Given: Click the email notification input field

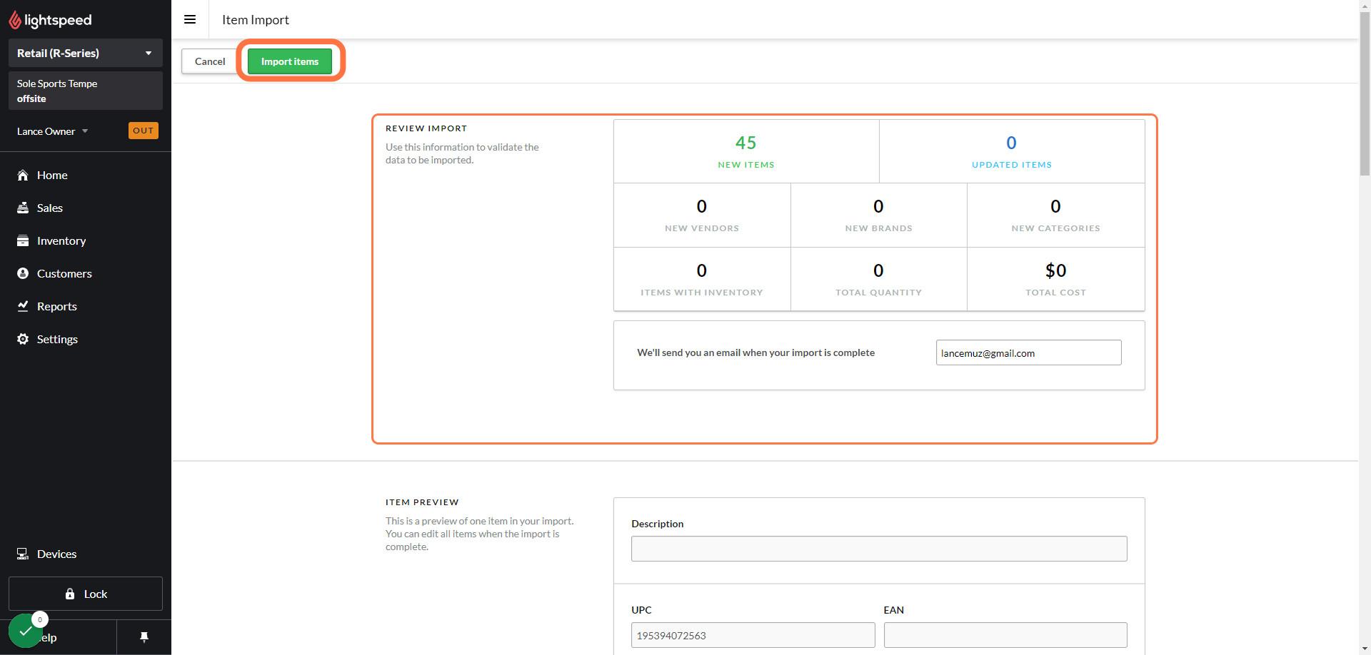Looking at the screenshot, I should pyautogui.click(x=1028, y=352).
